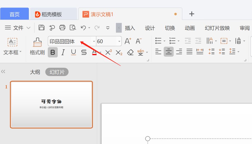Toggle Italic text formatting

click(63, 52)
